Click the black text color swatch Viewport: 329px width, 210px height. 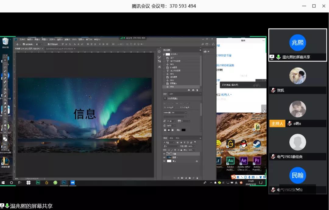pyautogui.click(x=183, y=130)
